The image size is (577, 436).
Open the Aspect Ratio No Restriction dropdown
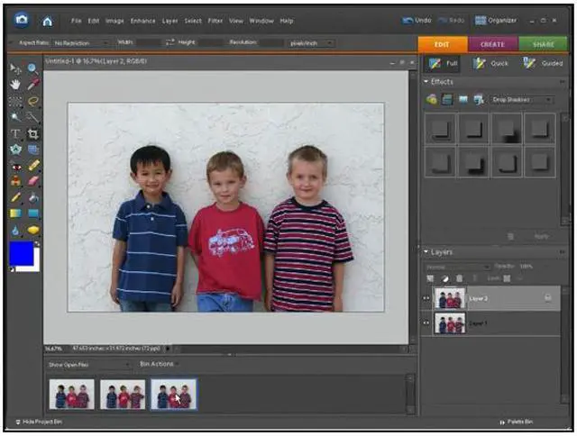[80, 43]
